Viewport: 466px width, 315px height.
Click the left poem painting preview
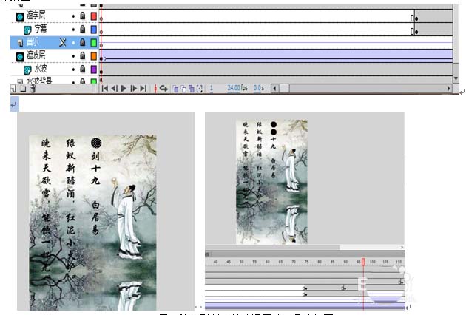click(x=92, y=223)
